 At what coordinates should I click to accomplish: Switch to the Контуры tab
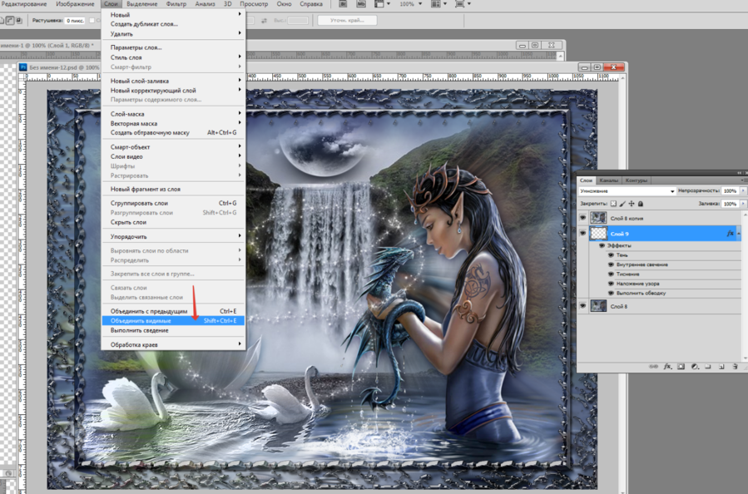[637, 180]
